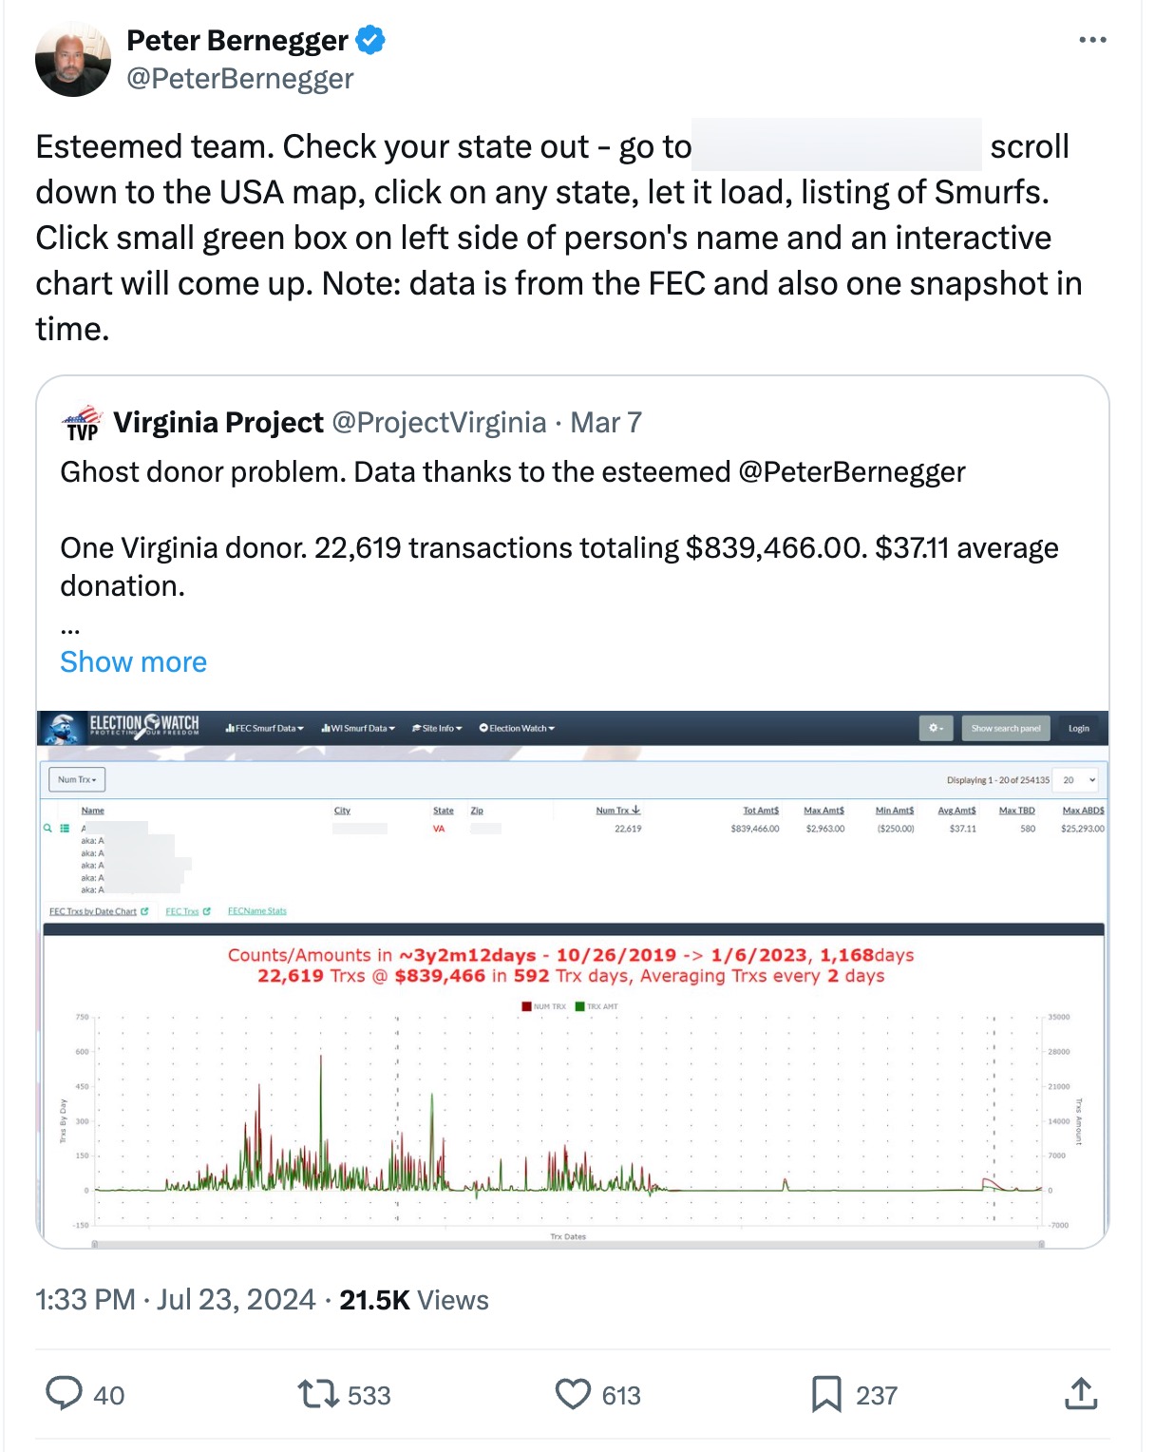The height and width of the screenshot is (1452, 1155).
Task: Click the repost icon
Action: click(317, 1394)
